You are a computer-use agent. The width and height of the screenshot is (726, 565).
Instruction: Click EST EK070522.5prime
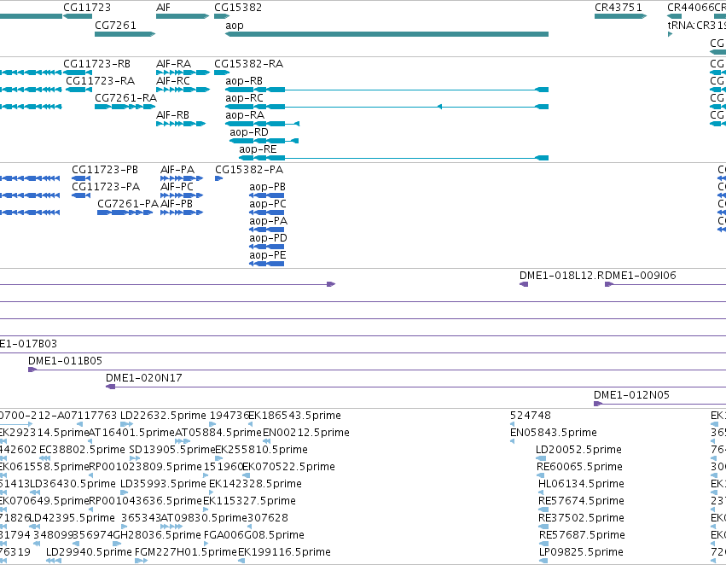click(x=247, y=475)
